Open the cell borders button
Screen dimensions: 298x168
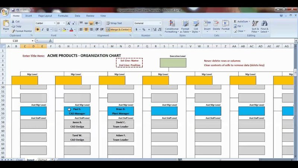(56, 30)
